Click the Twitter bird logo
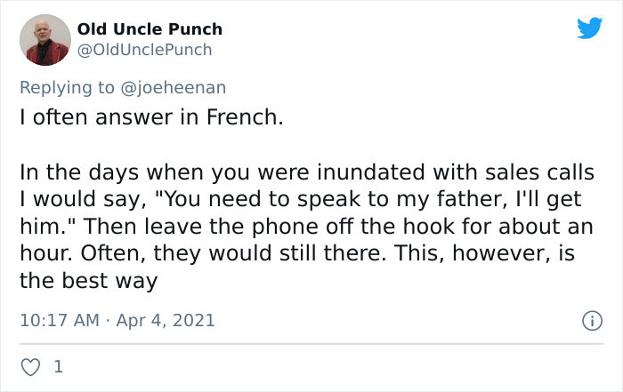Screen dimensions: 623x392 pyautogui.click(x=589, y=28)
